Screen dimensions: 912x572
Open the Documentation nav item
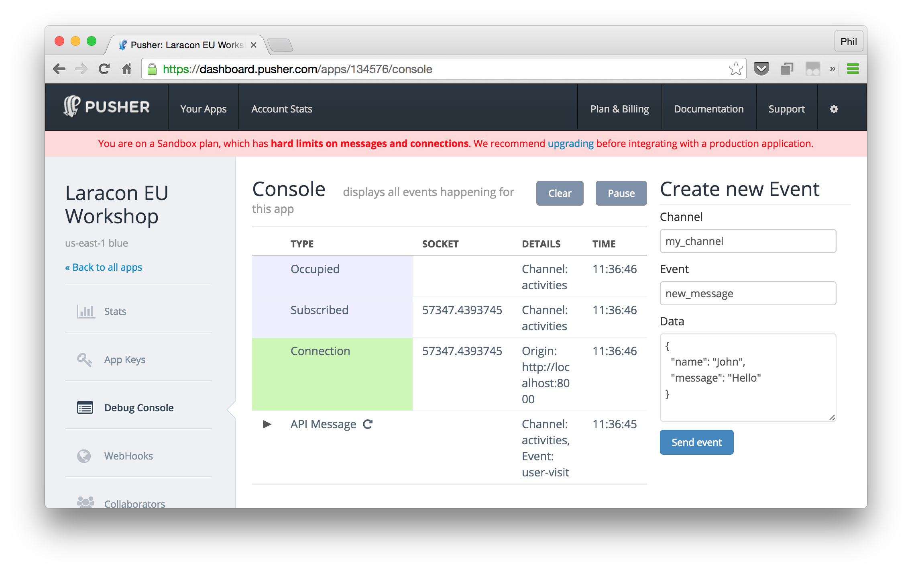[709, 109]
